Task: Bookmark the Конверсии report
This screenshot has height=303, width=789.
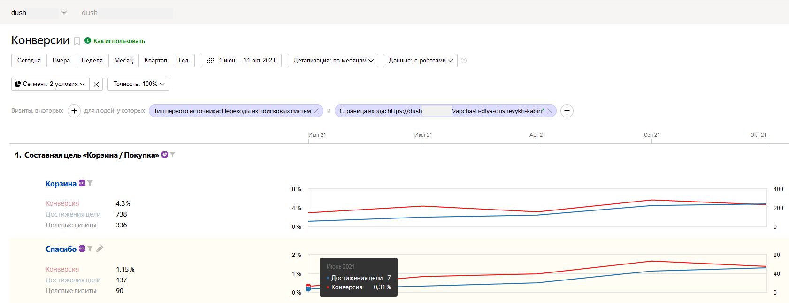Action: pos(77,41)
